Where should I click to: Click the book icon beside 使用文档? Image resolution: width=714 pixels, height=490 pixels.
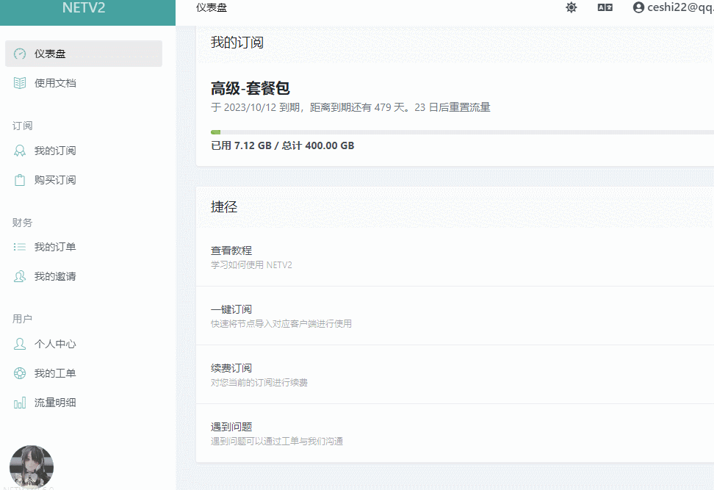(x=20, y=83)
